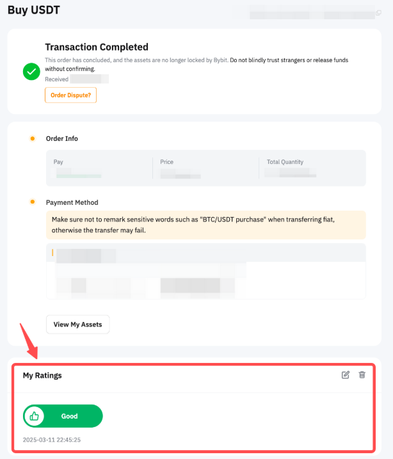This screenshot has width=393, height=459.
Task: Copy the order number at top right
Action: point(378,13)
